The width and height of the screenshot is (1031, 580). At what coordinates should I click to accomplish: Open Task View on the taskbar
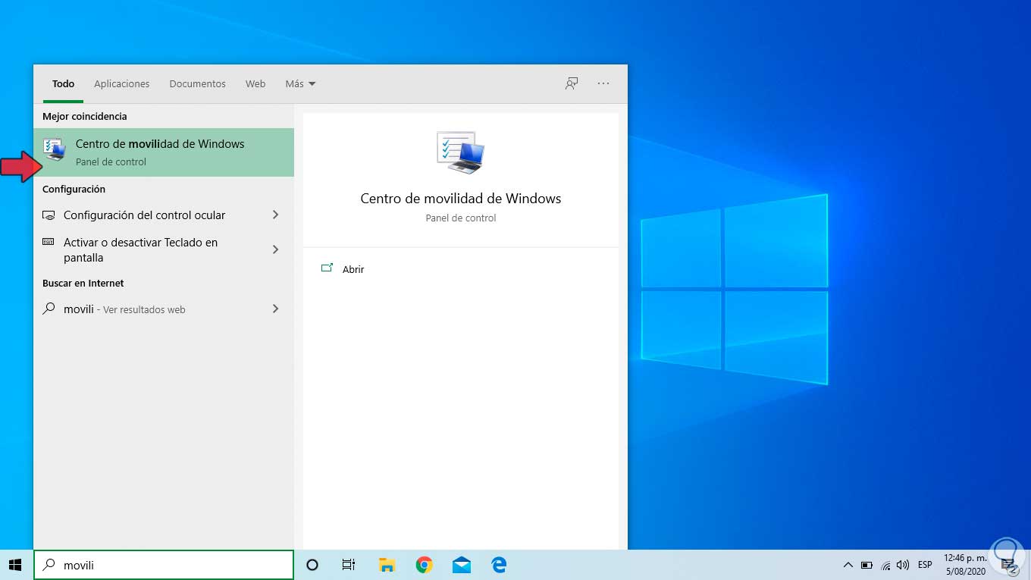tap(349, 565)
